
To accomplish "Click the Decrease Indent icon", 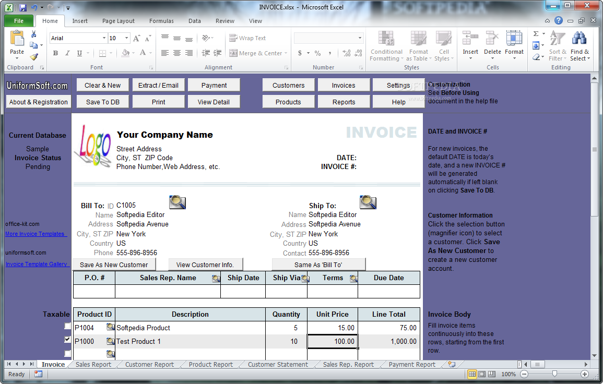I will (206, 53).
